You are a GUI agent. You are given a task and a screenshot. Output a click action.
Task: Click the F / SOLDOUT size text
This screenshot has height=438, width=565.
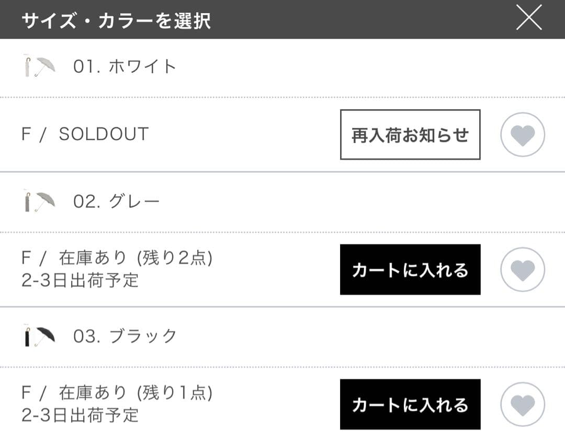85,134
